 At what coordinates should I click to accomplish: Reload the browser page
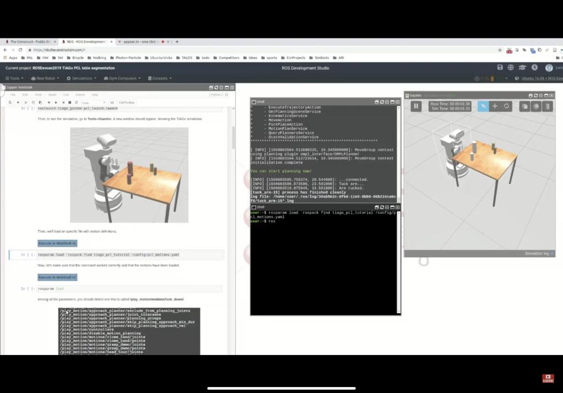pyautogui.click(x=20, y=50)
